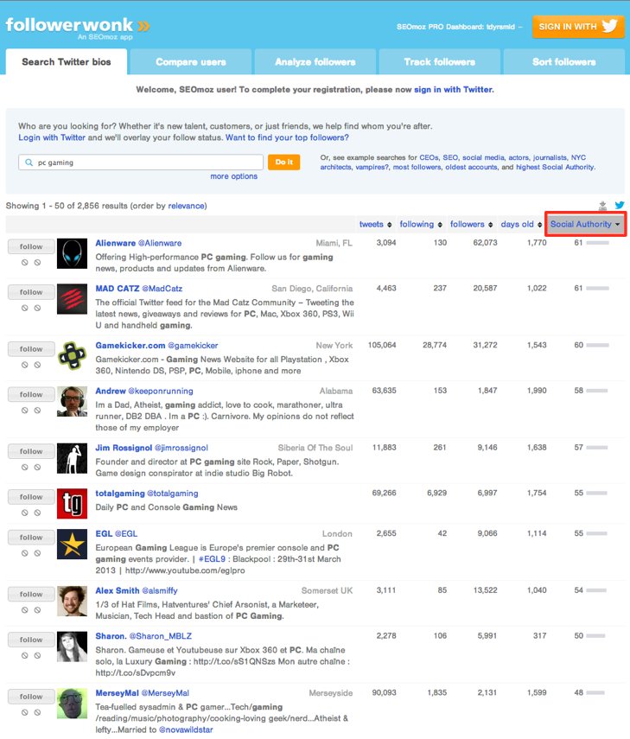Viewport: 630px width, 739px height.
Task: Click inside the pc gaming search field
Action: point(141,162)
